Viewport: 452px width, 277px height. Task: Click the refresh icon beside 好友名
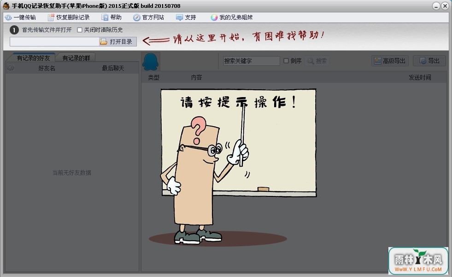pyautogui.click(x=11, y=68)
